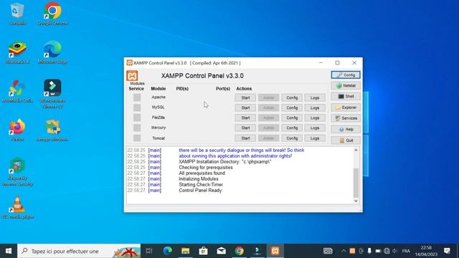Open Edge from the taskbar
Viewport: 459px width, 258px height.
pyautogui.click(x=167, y=251)
